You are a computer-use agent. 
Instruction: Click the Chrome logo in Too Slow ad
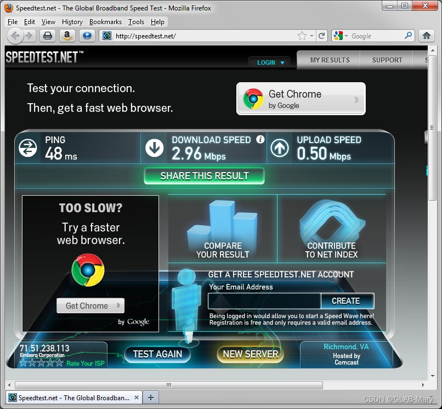tap(88, 270)
